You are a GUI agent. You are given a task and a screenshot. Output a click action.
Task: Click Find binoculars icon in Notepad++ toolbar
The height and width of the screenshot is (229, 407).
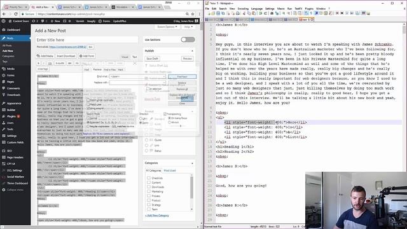tap(272, 13)
